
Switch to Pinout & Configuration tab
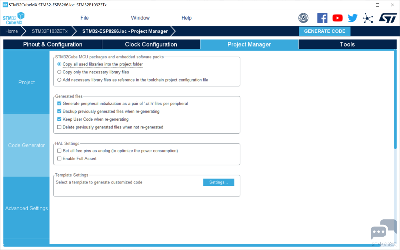pos(53,44)
